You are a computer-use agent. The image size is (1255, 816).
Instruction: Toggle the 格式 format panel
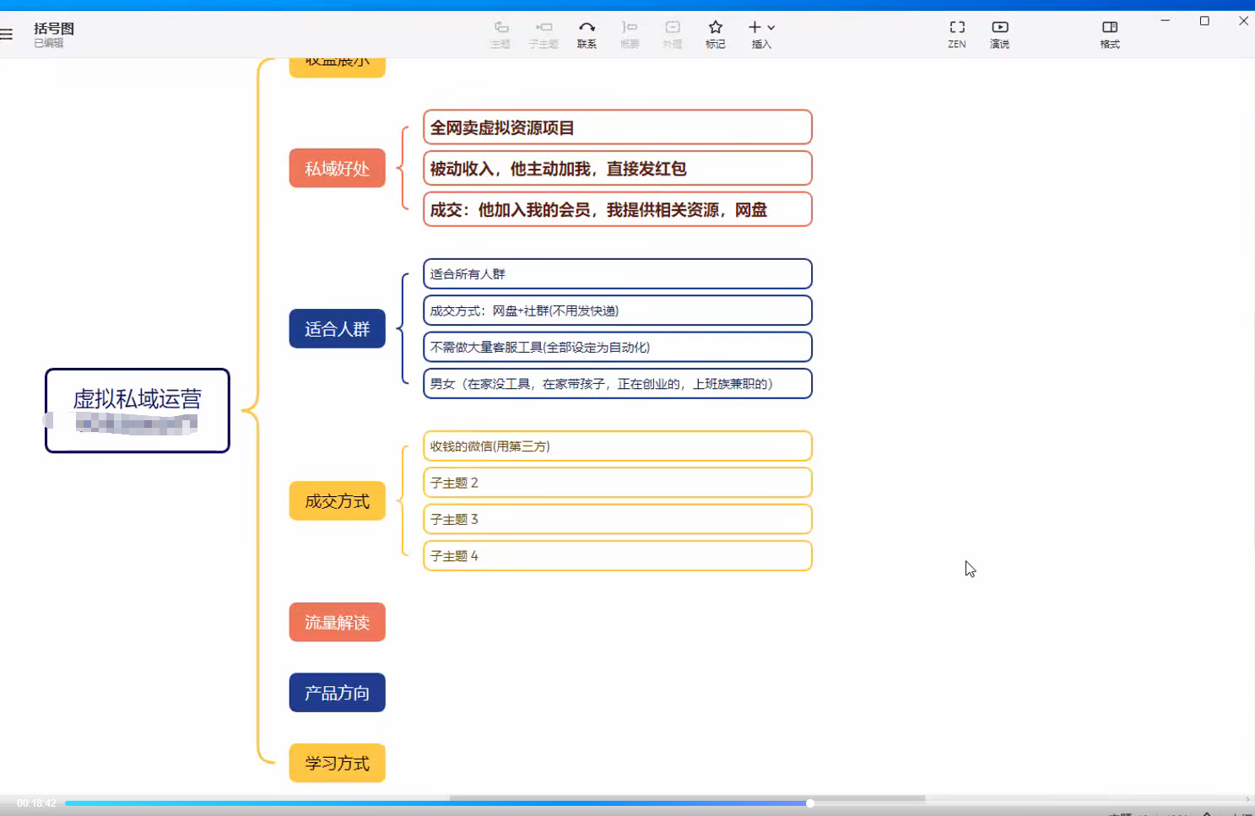point(1109,34)
